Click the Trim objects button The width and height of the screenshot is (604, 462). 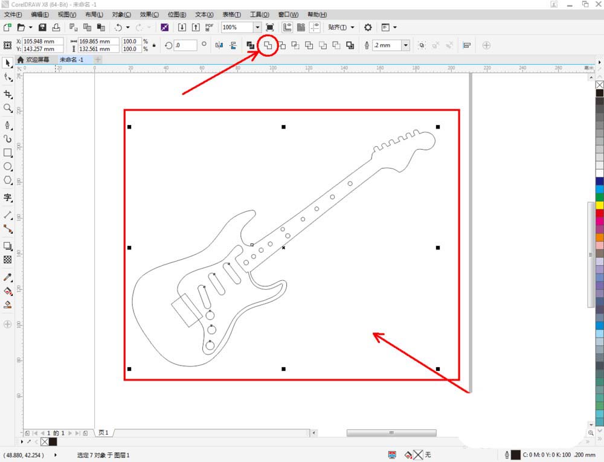coord(282,45)
